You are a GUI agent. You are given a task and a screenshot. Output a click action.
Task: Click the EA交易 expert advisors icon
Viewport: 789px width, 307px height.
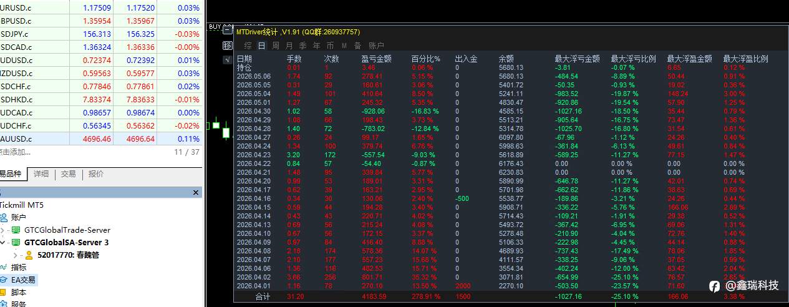[x=4, y=280]
